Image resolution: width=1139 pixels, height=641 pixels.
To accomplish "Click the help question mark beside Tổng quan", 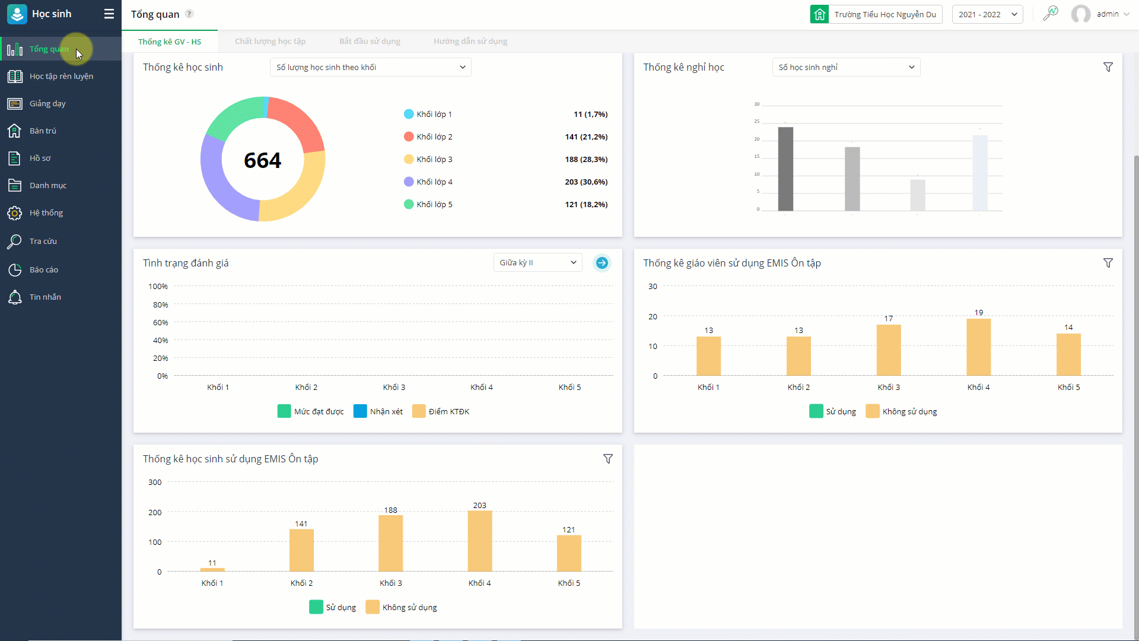I will [x=189, y=14].
